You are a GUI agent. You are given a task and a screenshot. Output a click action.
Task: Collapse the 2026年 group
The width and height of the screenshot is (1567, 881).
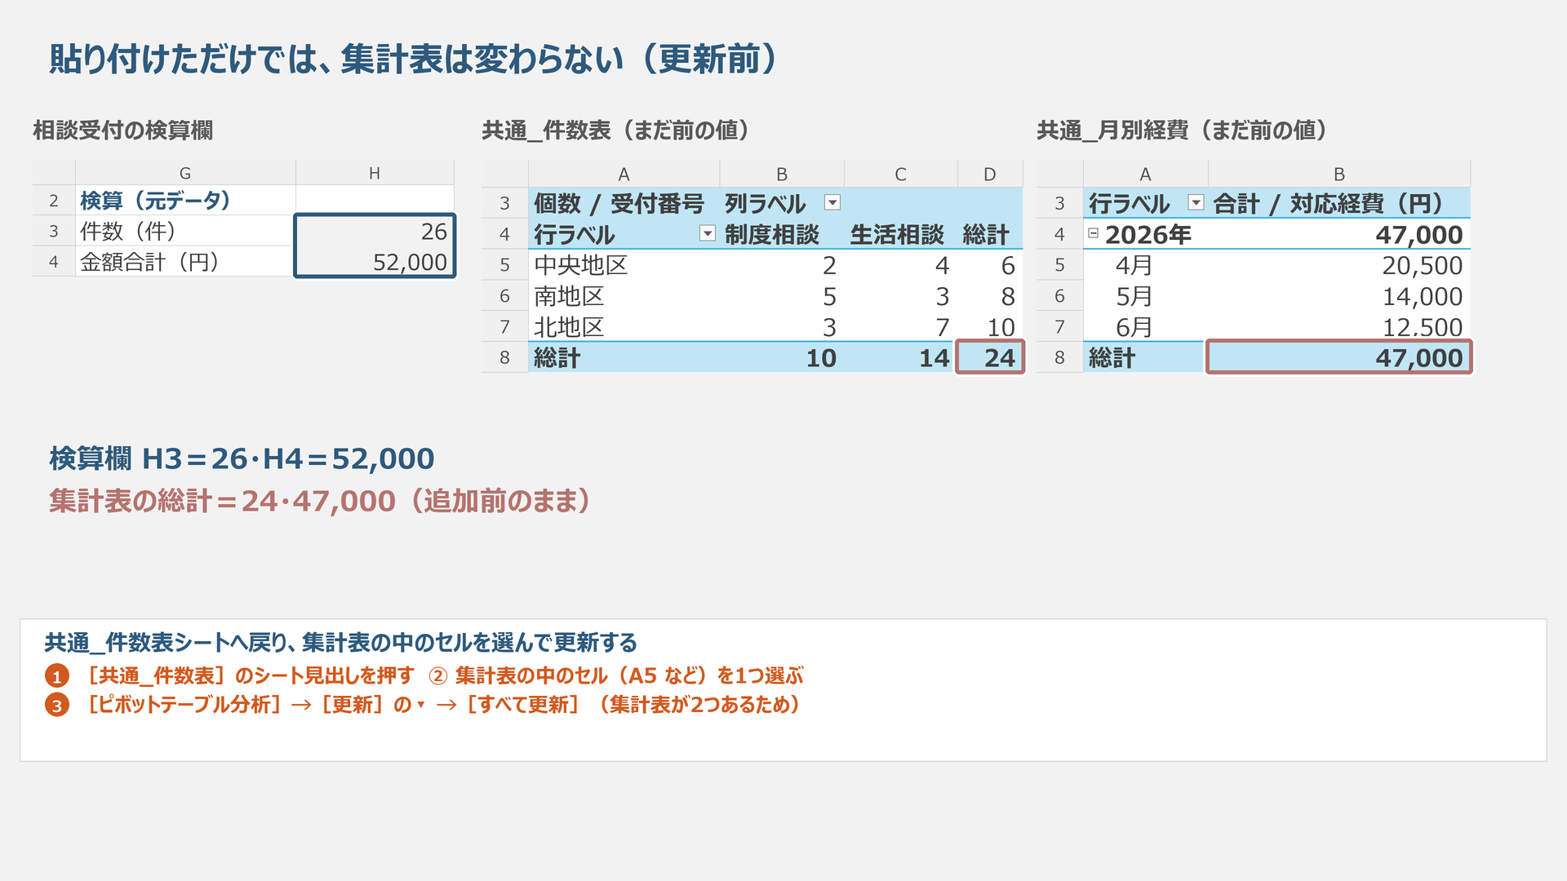pyautogui.click(x=1093, y=233)
